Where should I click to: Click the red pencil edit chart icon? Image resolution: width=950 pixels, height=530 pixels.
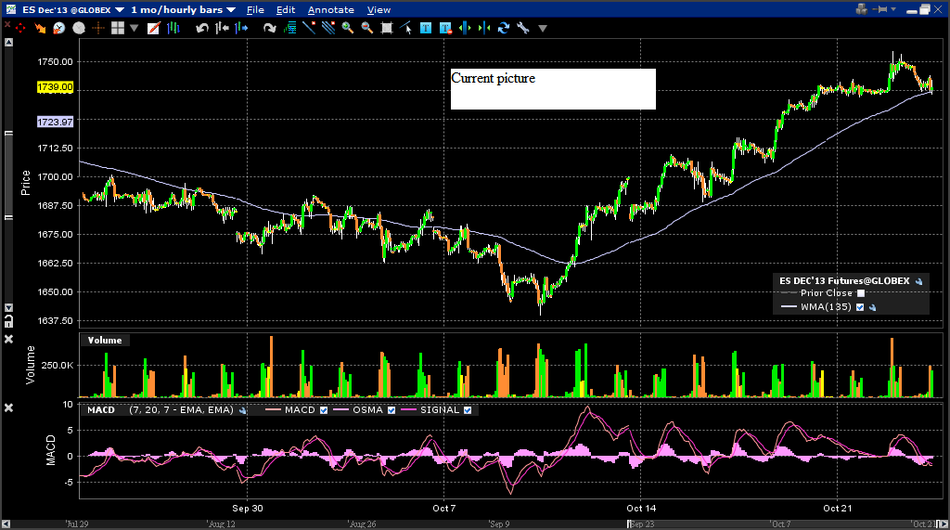point(153,28)
